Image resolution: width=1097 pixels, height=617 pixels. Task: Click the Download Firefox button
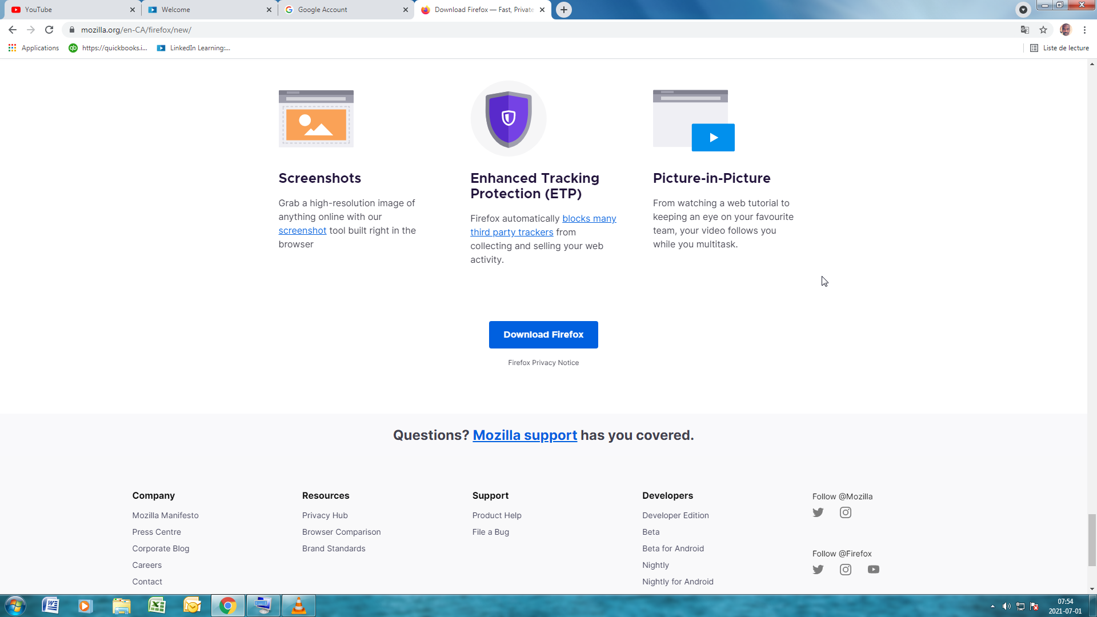pos(543,335)
